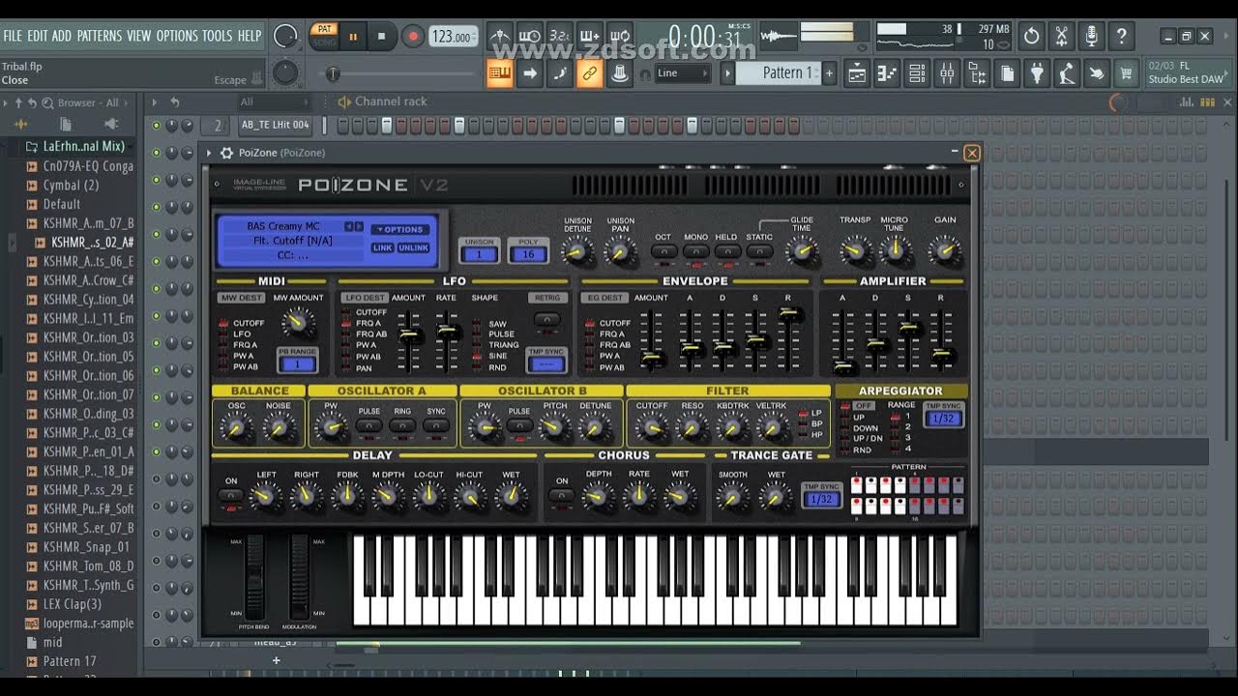1238x696 pixels.
Task: Click the filter CUTOFF knob
Action: (x=652, y=427)
